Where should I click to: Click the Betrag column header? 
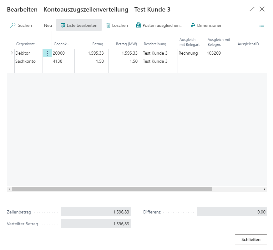point(98,44)
